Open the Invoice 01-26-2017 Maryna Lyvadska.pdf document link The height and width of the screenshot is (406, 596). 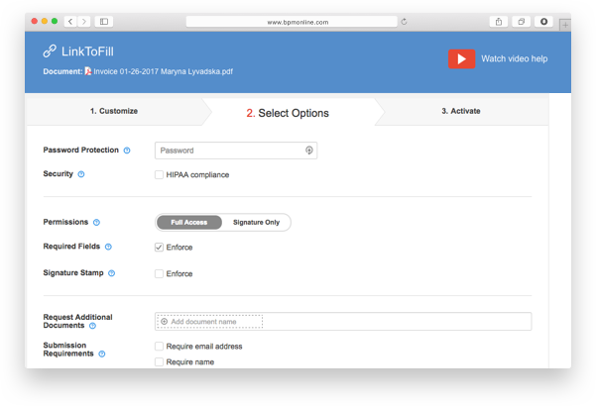163,71
